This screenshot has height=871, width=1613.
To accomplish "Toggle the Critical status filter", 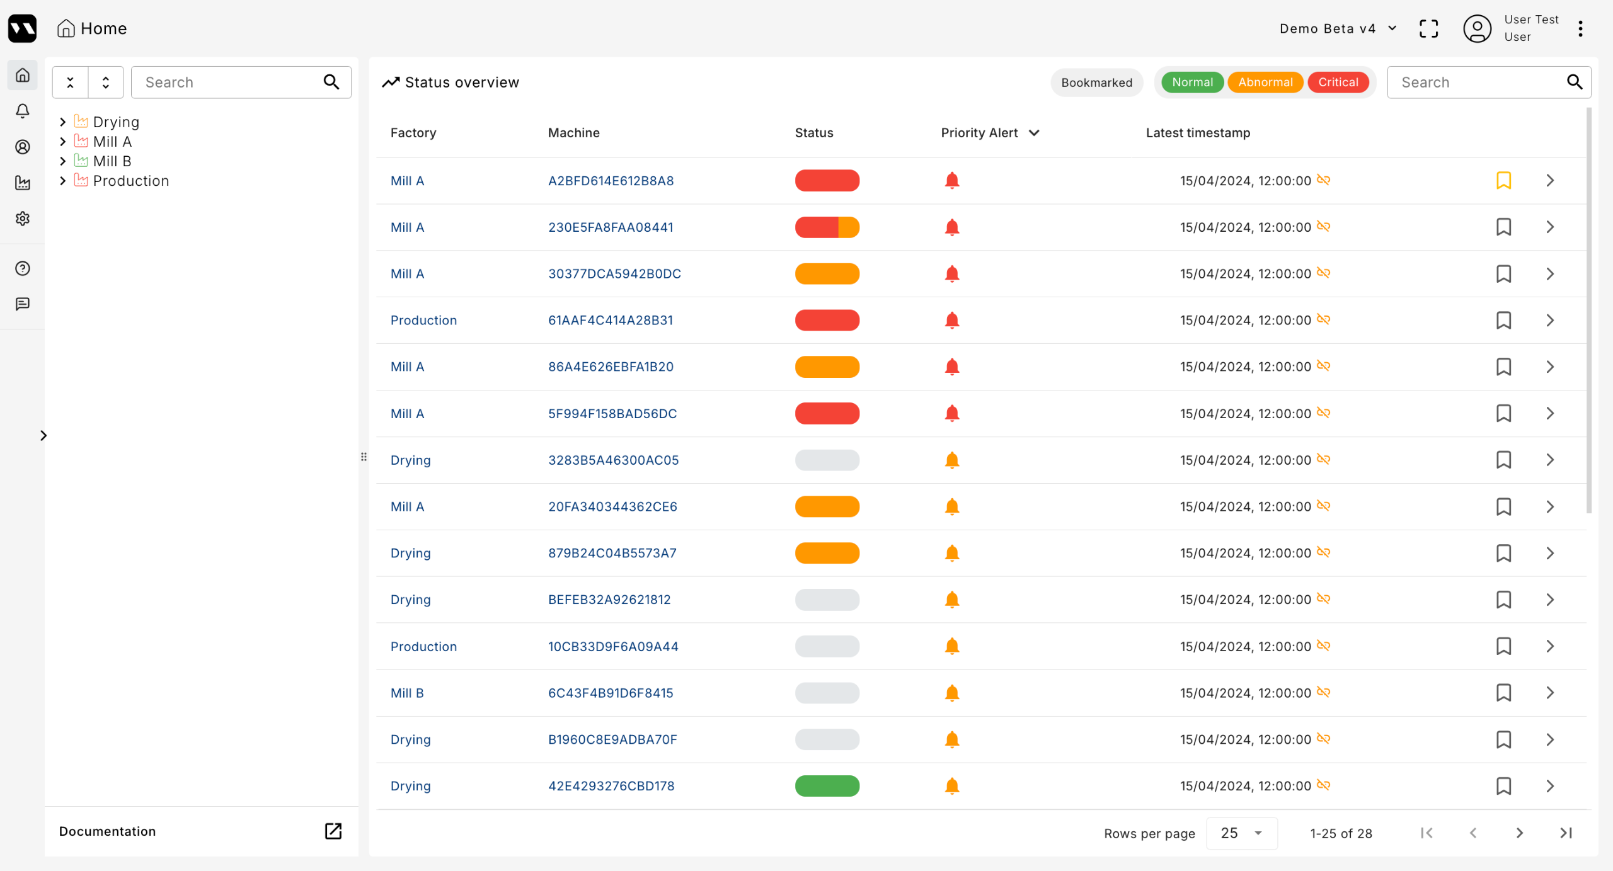I will point(1338,83).
